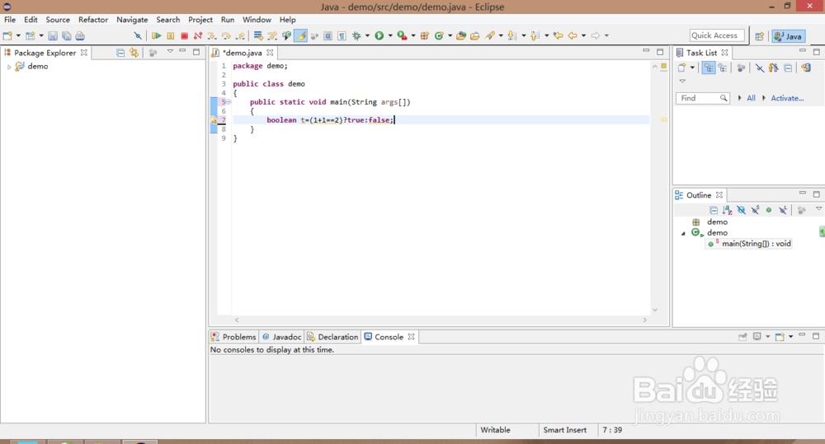Open the Source menu
The width and height of the screenshot is (825, 444).
pyautogui.click(x=58, y=20)
